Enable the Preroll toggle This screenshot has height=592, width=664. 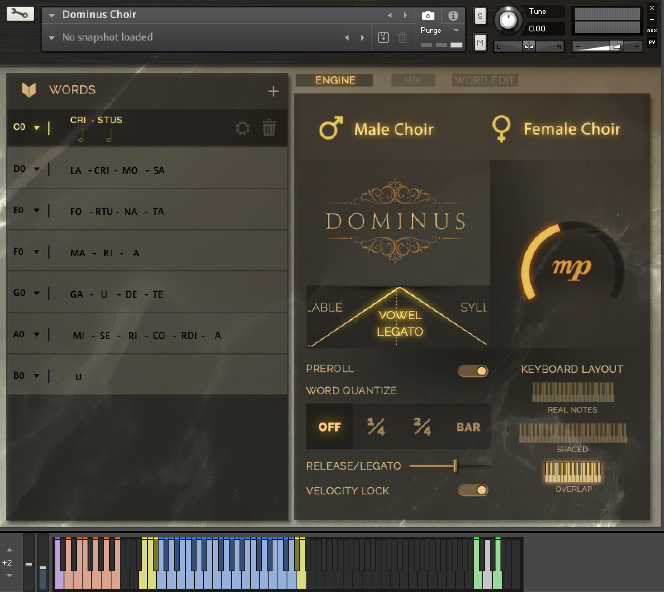pos(474,371)
